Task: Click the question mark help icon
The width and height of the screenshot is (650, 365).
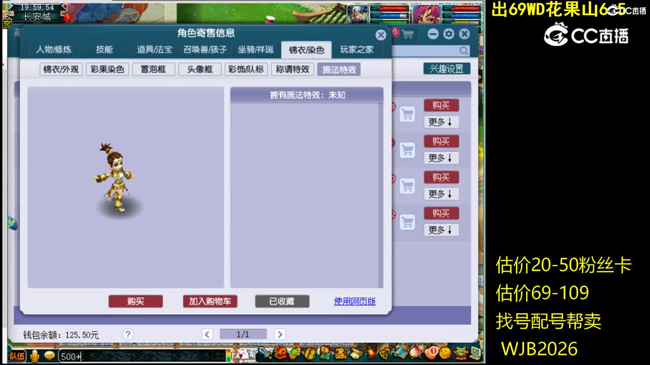Action: (128, 334)
